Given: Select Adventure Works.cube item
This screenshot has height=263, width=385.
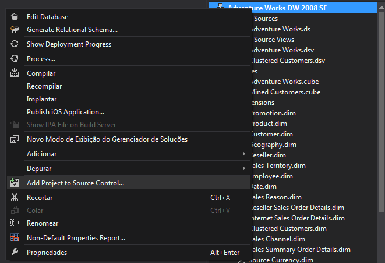Looking at the screenshot, I should point(285,82).
